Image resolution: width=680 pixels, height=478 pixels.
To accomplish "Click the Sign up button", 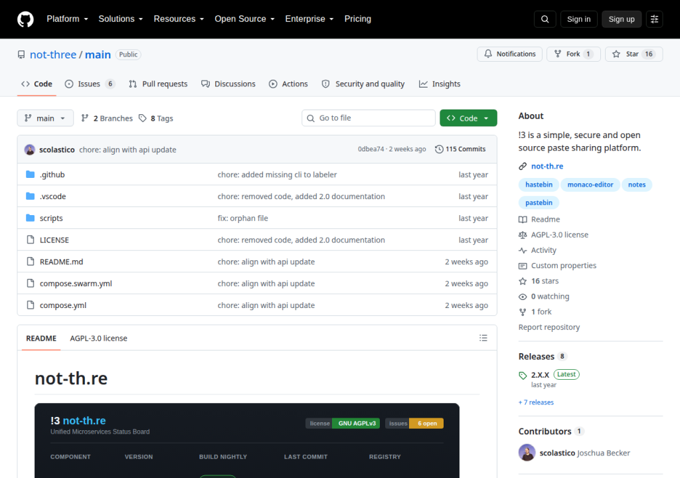I will tap(622, 19).
